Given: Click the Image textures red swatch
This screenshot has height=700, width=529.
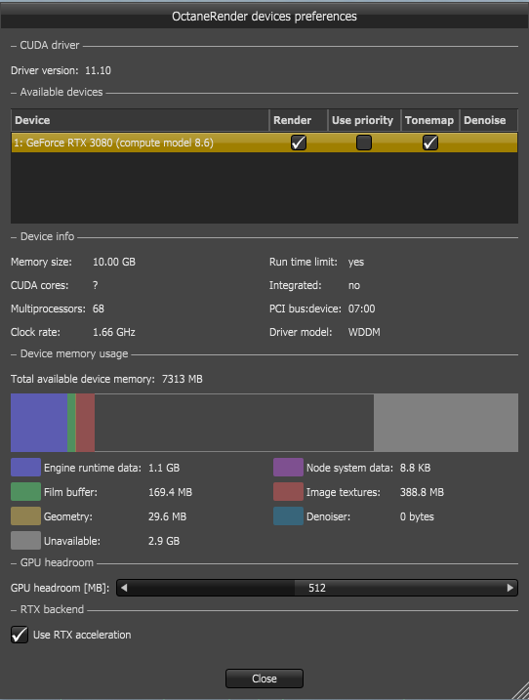Looking at the screenshot, I should click(288, 492).
